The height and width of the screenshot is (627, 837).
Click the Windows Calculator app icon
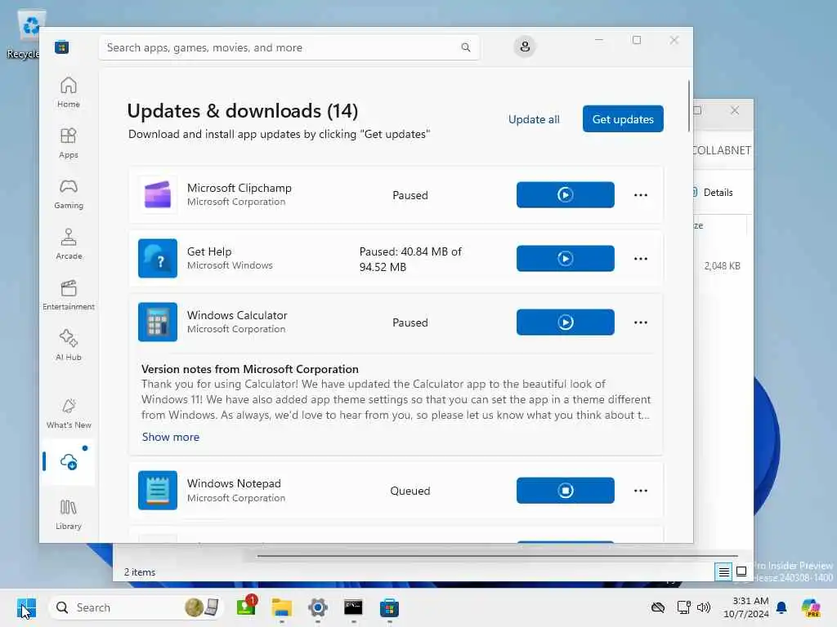[158, 322]
